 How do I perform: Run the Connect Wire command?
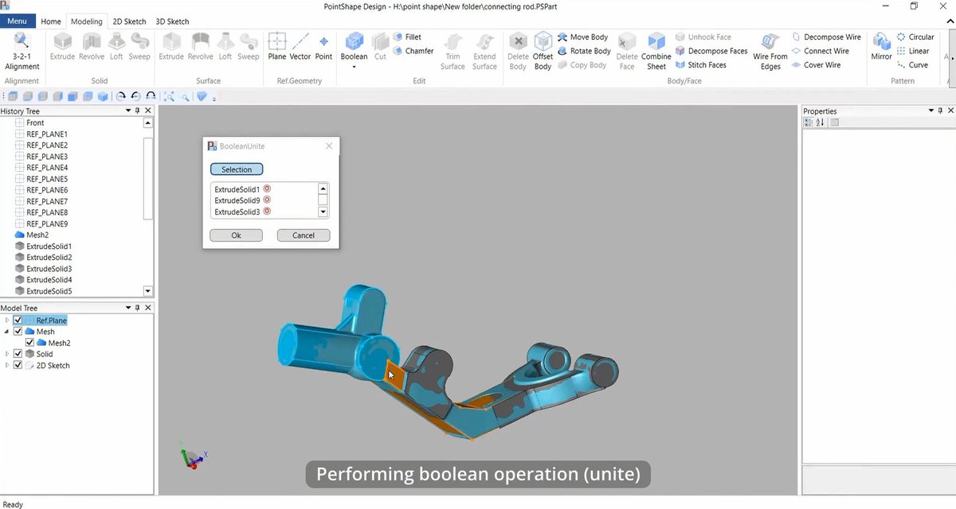click(x=820, y=51)
